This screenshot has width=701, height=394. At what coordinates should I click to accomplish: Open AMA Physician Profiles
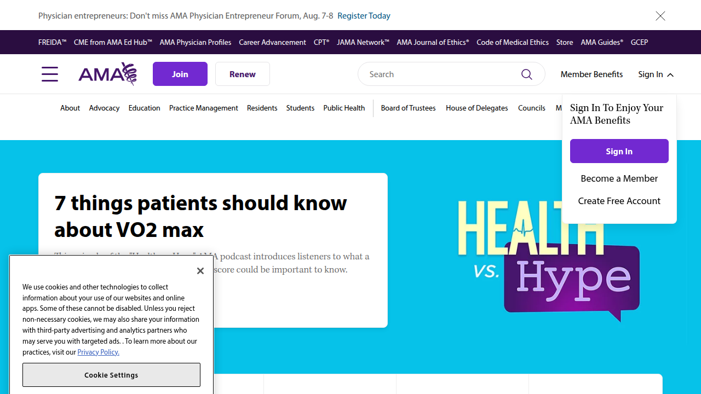coord(196,42)
